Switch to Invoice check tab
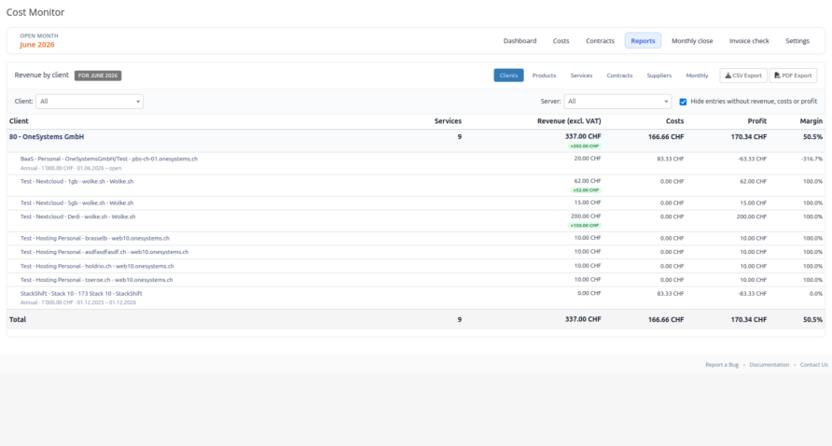832x446 pixels. (749, 41)
